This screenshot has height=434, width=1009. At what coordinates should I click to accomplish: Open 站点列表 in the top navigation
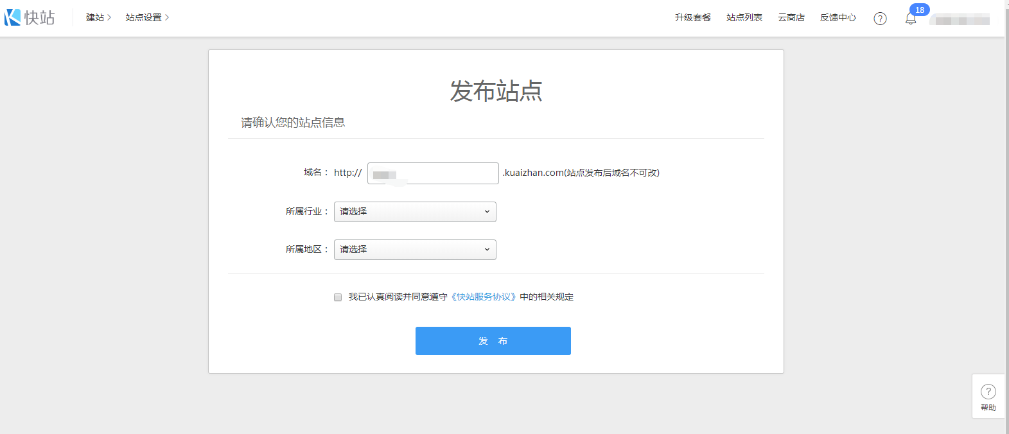tap(744, 18)
